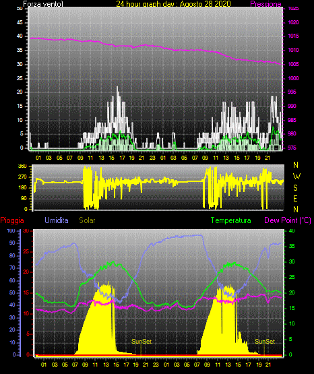Click the first SunSet marker label

click(x=142, y=342)
